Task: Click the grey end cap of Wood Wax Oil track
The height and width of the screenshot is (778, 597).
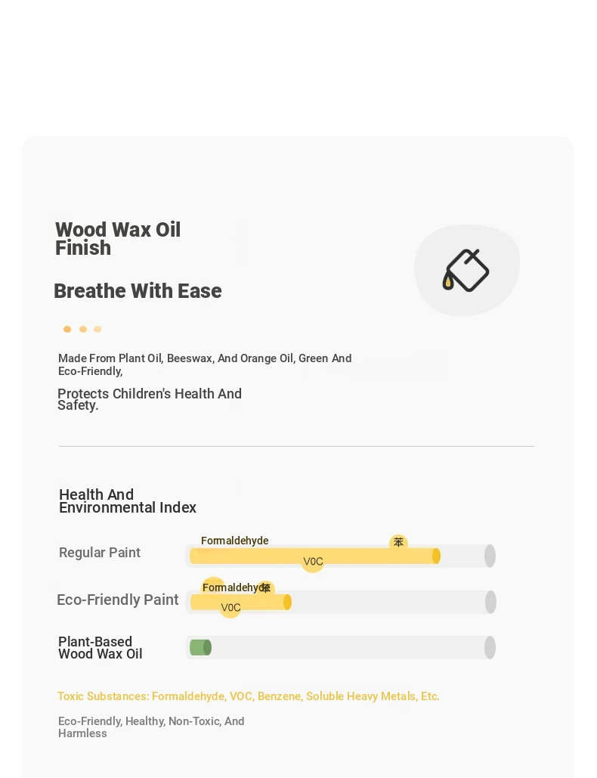Action: pos(490,647)
